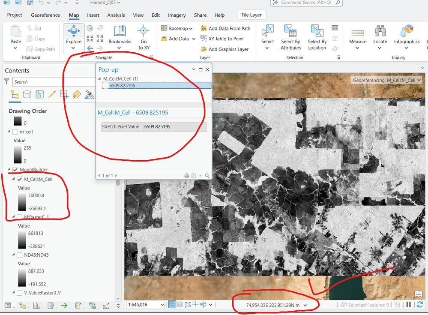Image resolution: width=428 pixels, height=315 pixels.
Task: Refresh the map view
Action: click(420, 305)
